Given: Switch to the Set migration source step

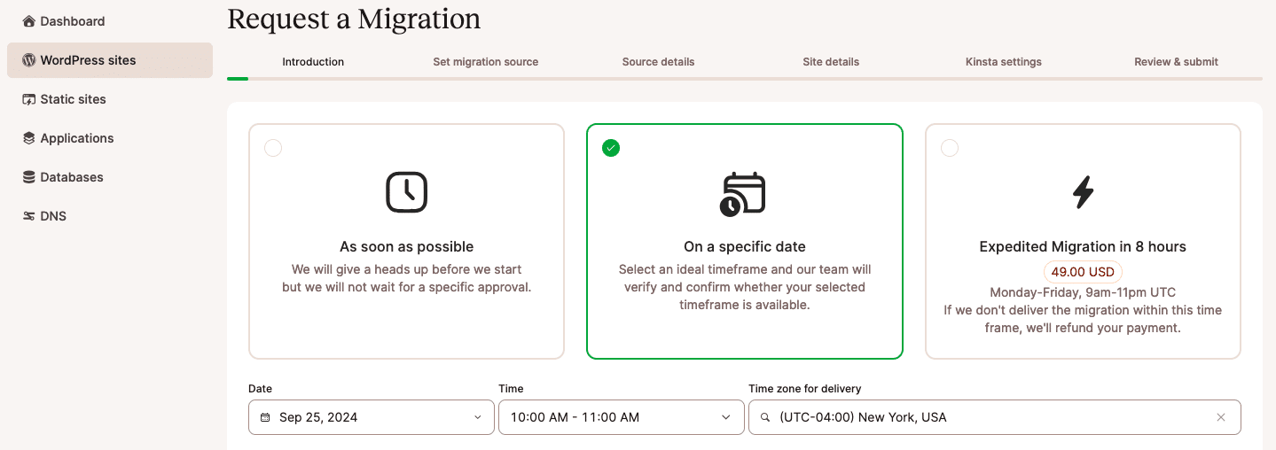Looking at the screenshot, I should pyautogui.click(x=485, y=62).
